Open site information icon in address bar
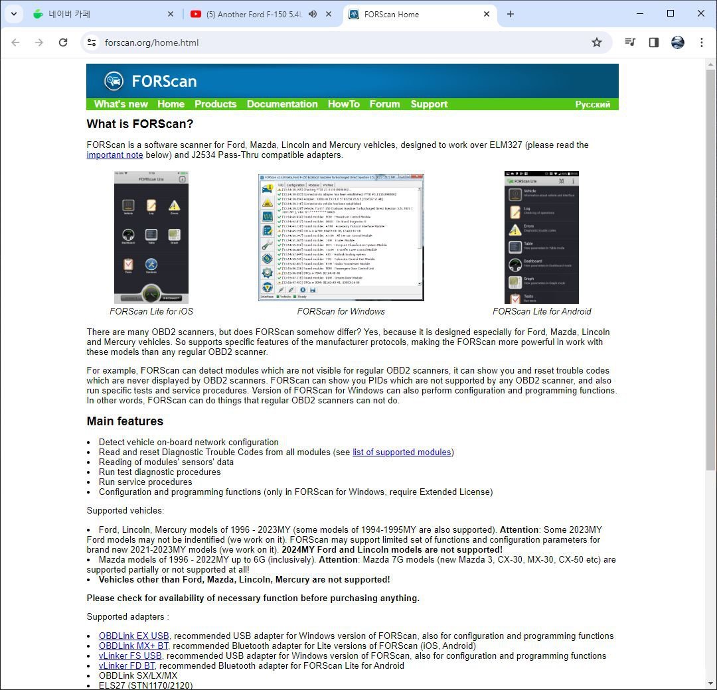717x690 pixels. (92, 42)
